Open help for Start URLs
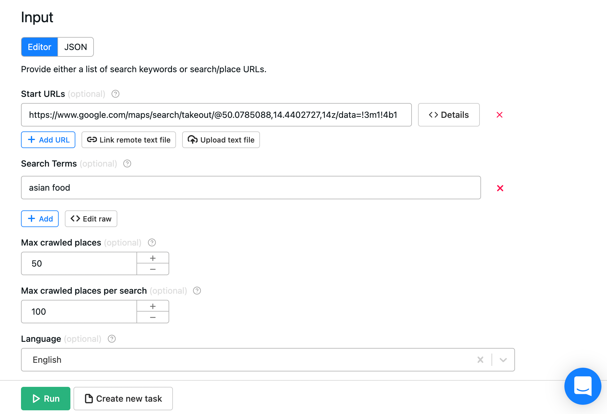The image size is (607, 414). coord(115,94)
